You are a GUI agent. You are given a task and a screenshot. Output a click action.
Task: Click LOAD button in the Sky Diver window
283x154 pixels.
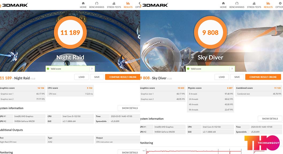pyautogui.click(x=222, y=77)
